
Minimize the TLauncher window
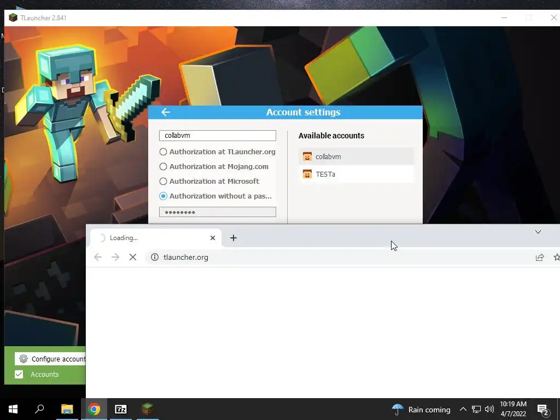tap(504, 17)
